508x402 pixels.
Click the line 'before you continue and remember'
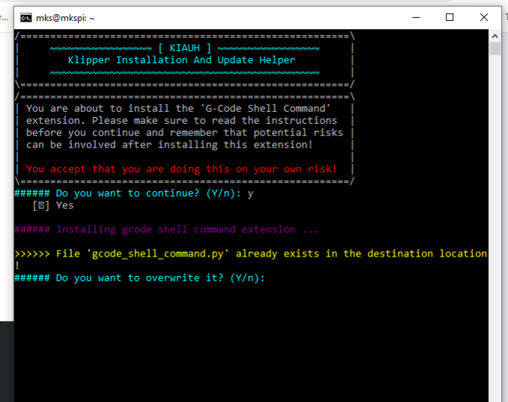pos(184,133)
